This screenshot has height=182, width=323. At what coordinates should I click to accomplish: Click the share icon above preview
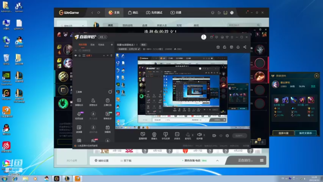[245, 47]
